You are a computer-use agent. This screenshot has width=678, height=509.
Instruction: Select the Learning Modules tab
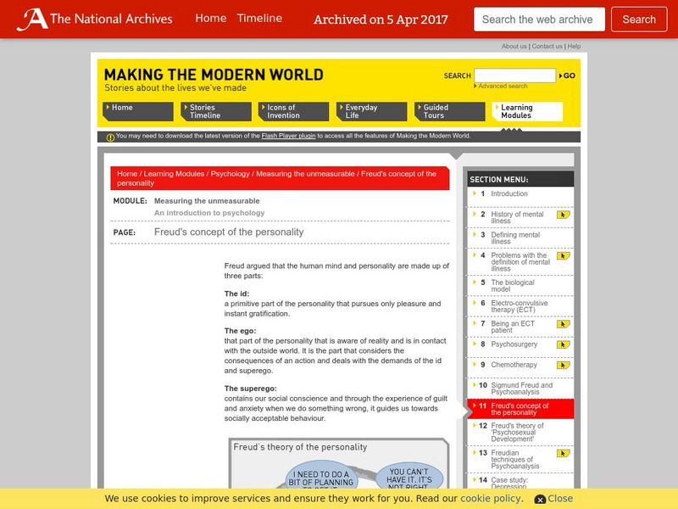(527, 111)
